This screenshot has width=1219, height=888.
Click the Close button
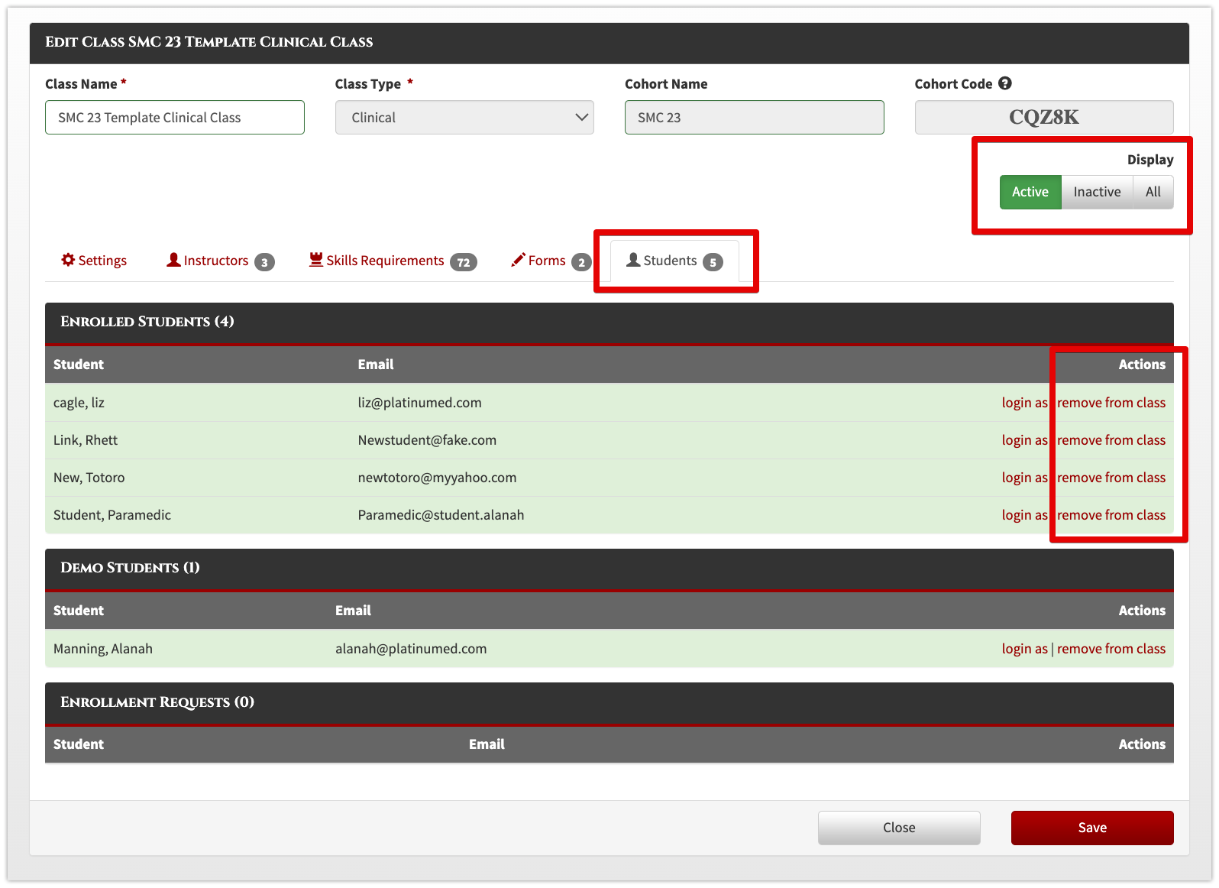tap(899, 828)
